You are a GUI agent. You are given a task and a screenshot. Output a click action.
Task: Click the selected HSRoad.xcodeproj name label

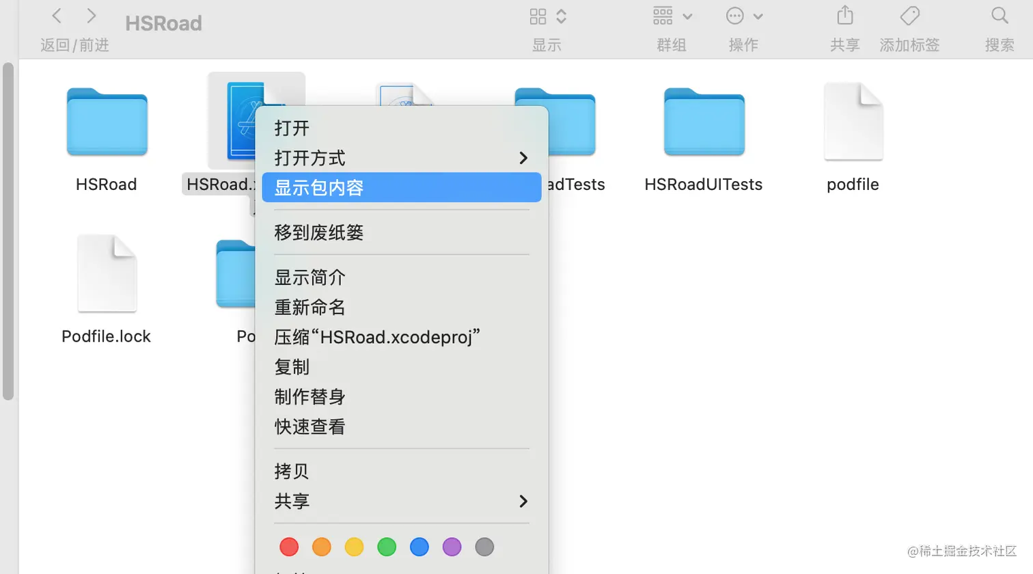pos(219,184)
